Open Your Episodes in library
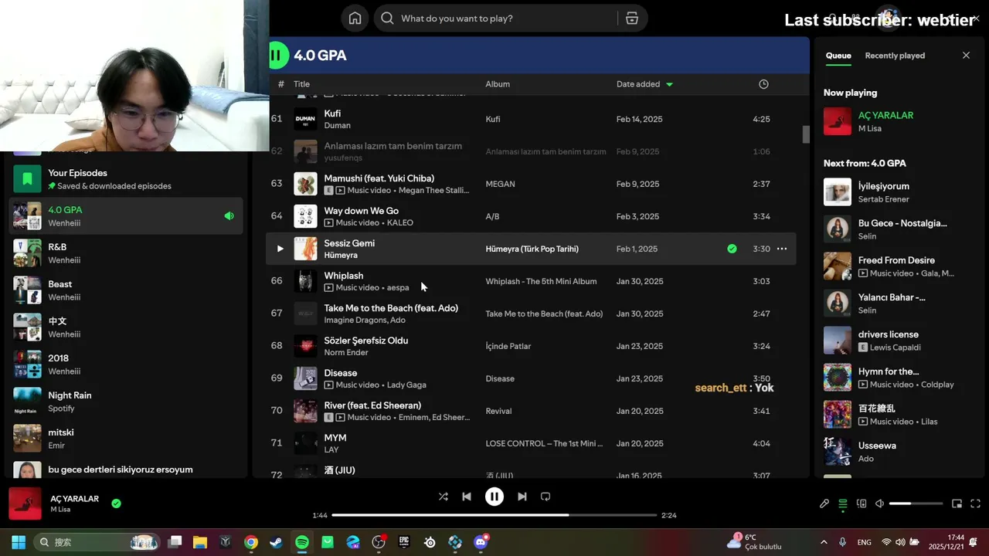Viewport: 989px width, 556px height. coord(126,179)
